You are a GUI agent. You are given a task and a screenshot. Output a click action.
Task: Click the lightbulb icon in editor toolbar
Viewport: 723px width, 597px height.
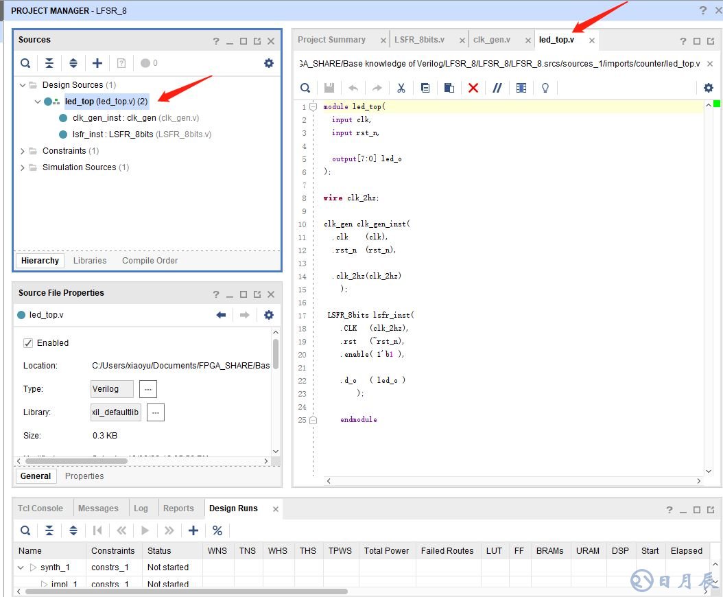coord(545,88)
